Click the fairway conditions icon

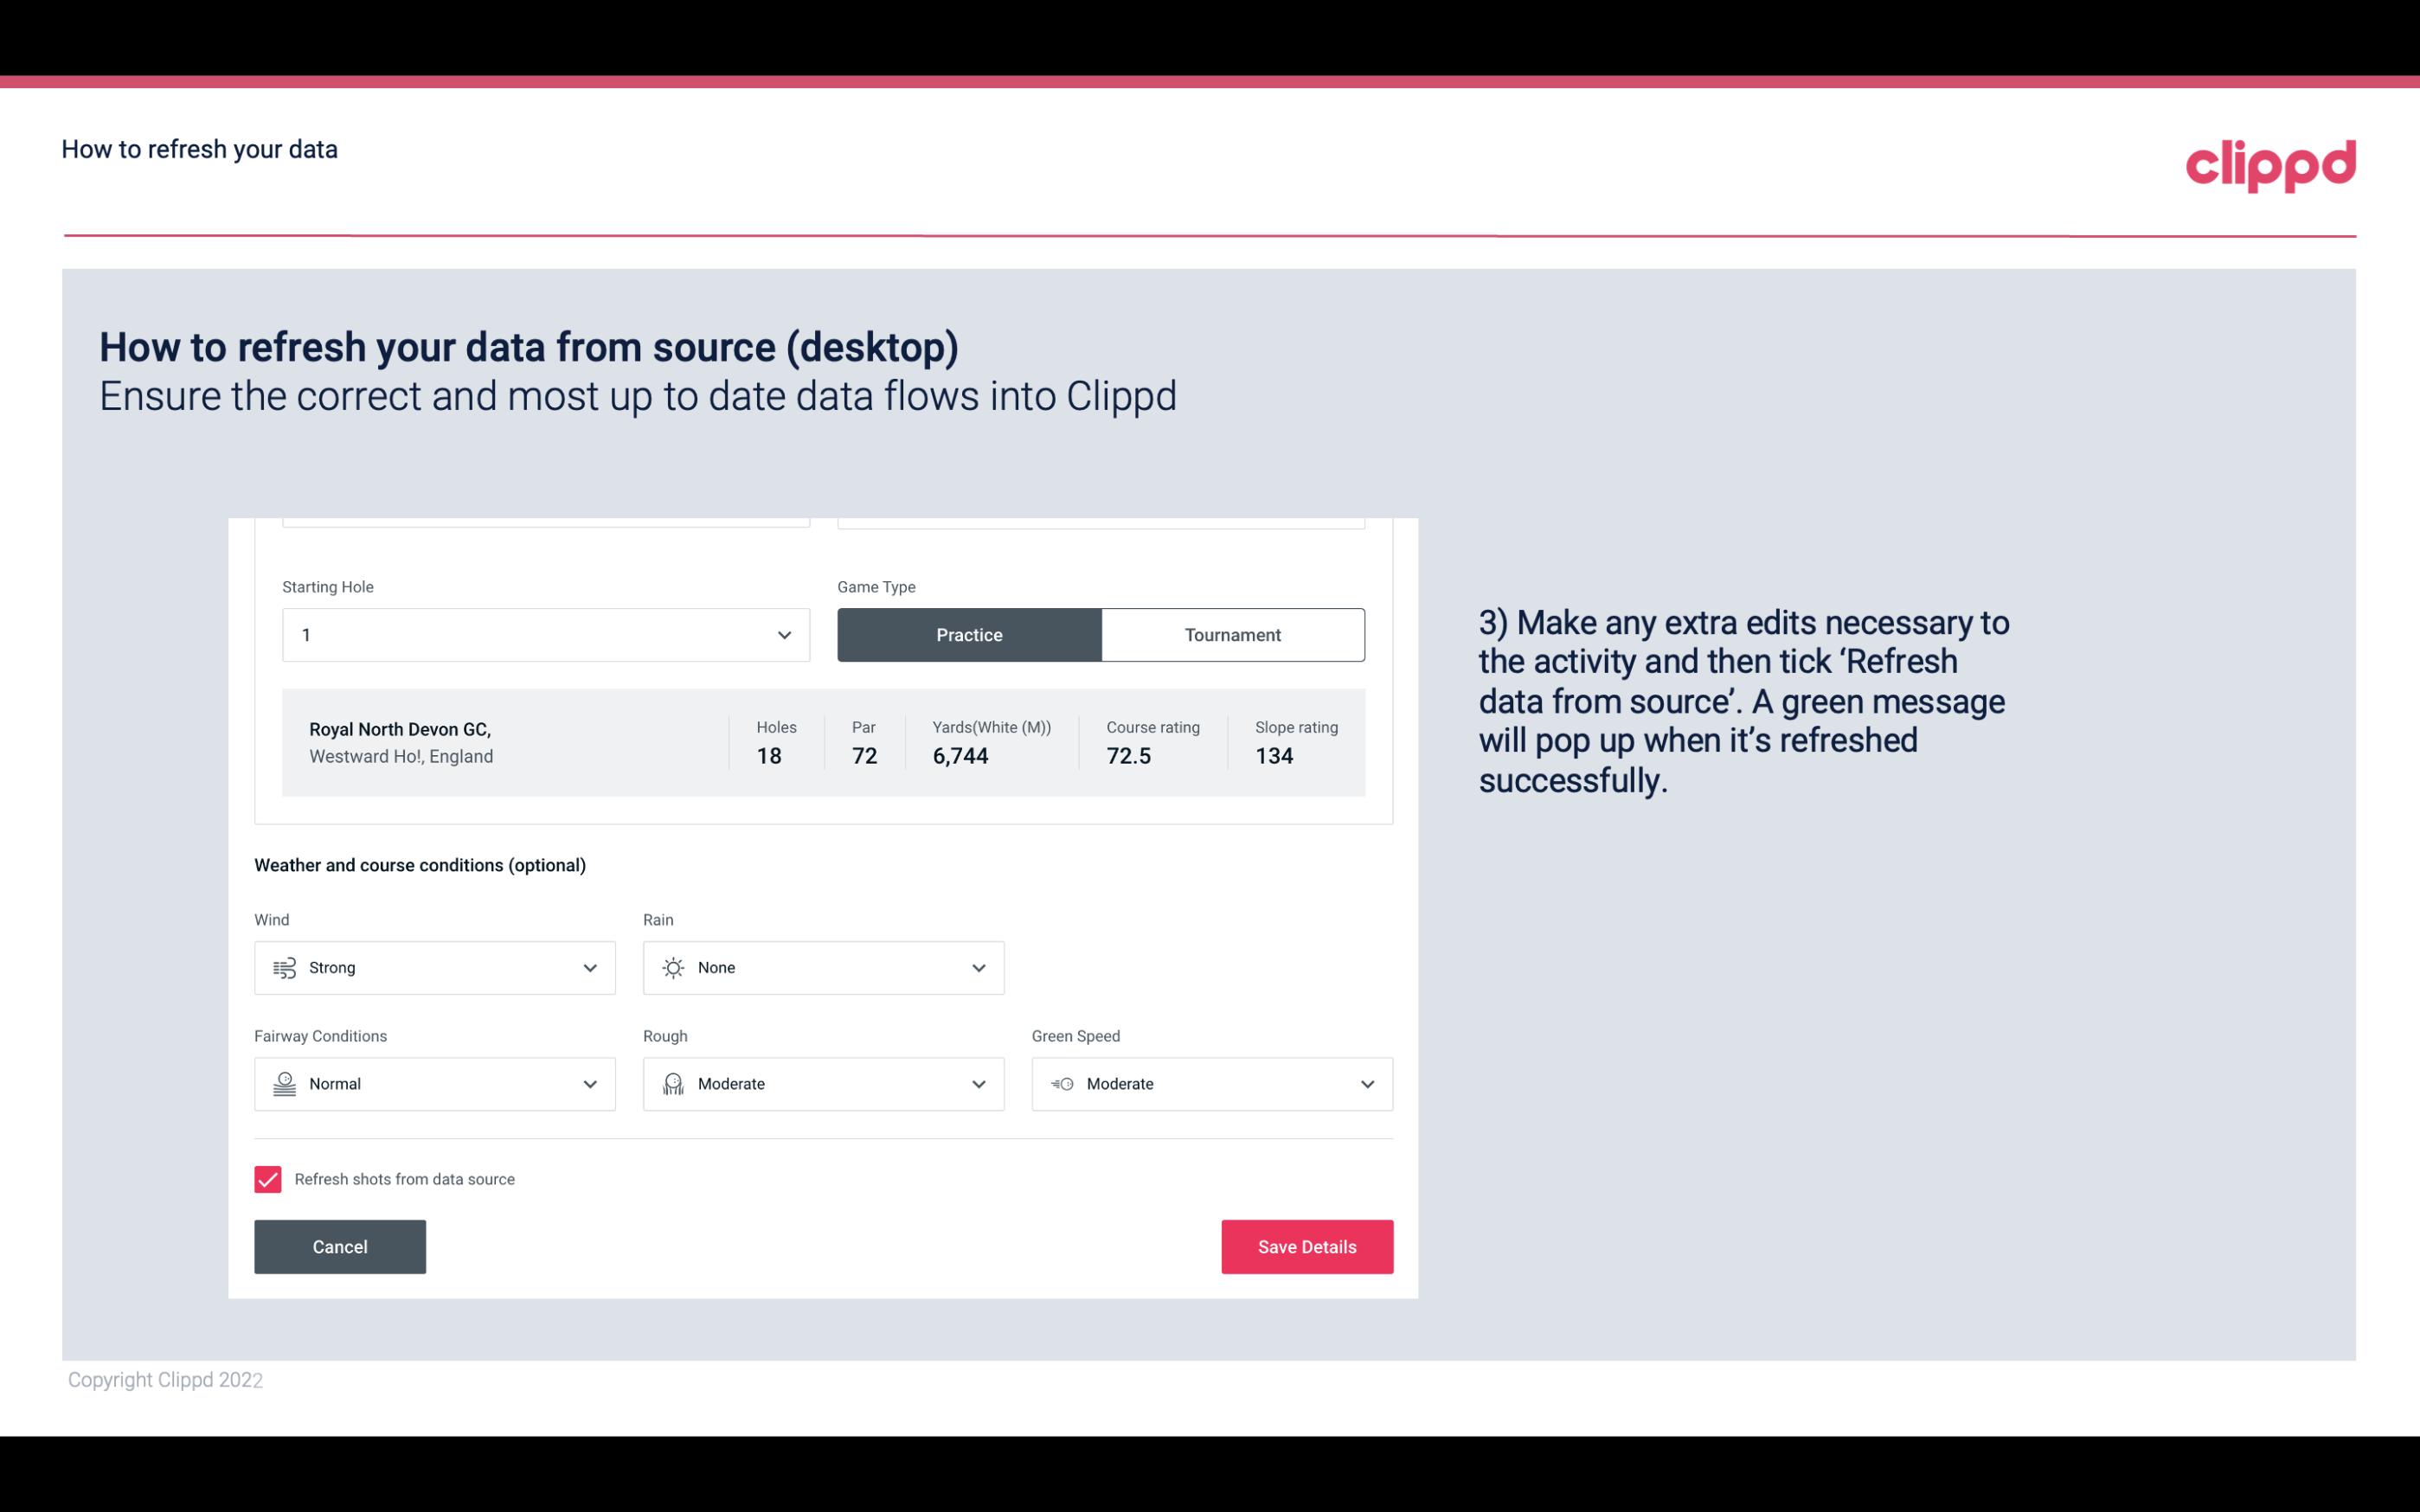coord(282,1084)
